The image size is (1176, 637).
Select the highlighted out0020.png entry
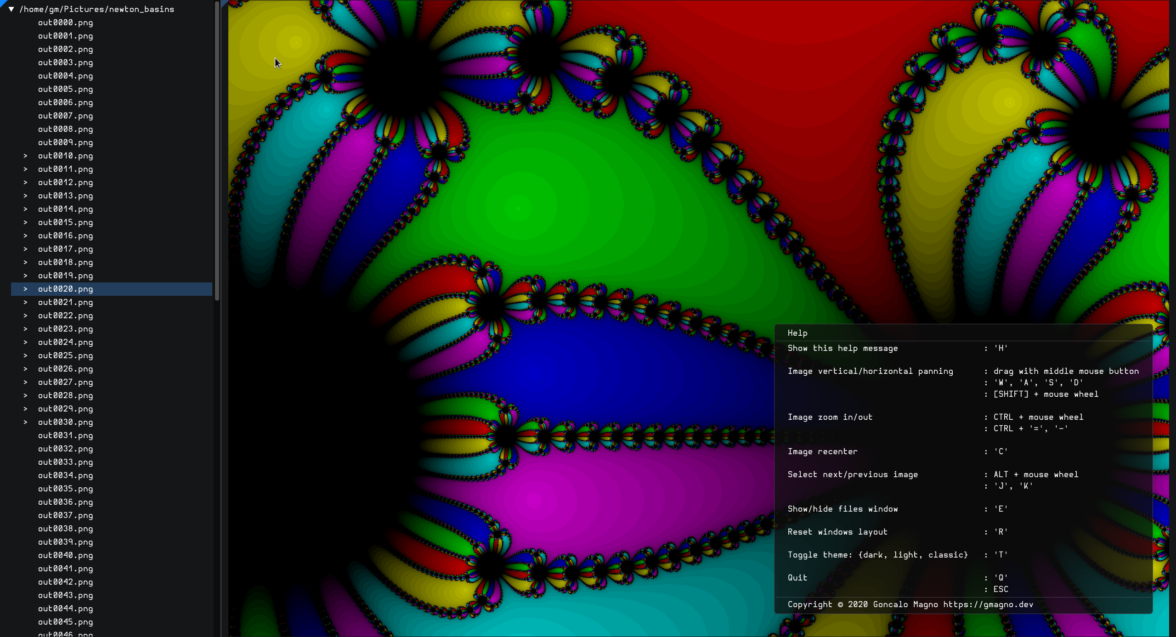[x=65, y=289]
